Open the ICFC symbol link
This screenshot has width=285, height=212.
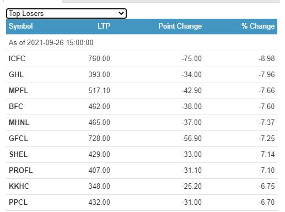click(x=17, y=59)
